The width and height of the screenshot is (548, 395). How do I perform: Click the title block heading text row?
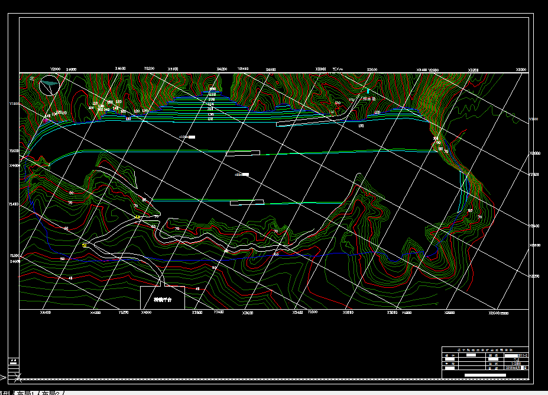coord(485,350)
